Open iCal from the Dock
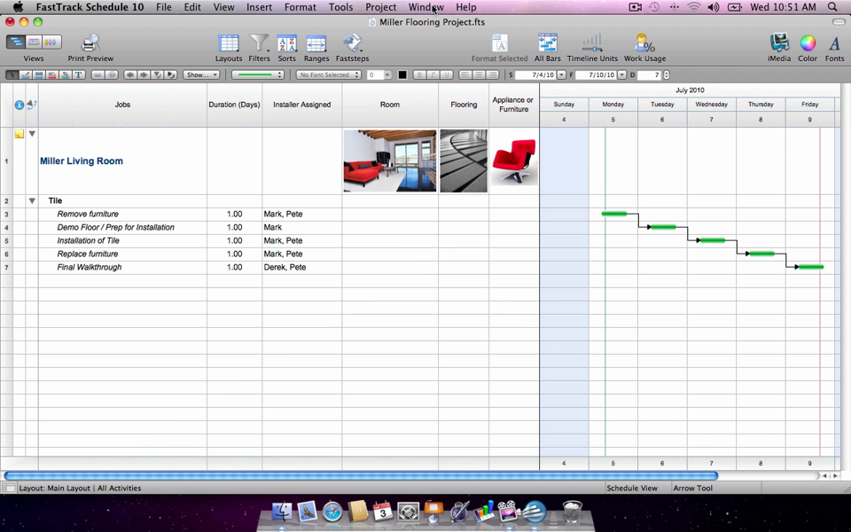851x532 pixels. 383,512
